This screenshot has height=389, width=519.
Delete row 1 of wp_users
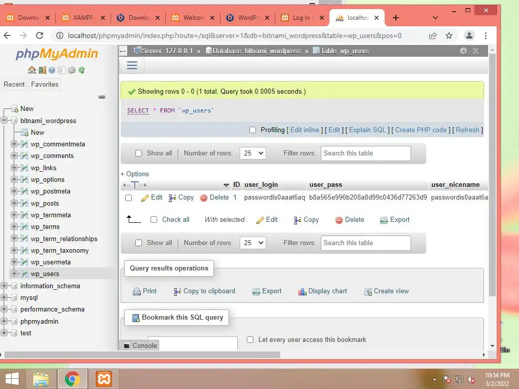click(214, 198)
